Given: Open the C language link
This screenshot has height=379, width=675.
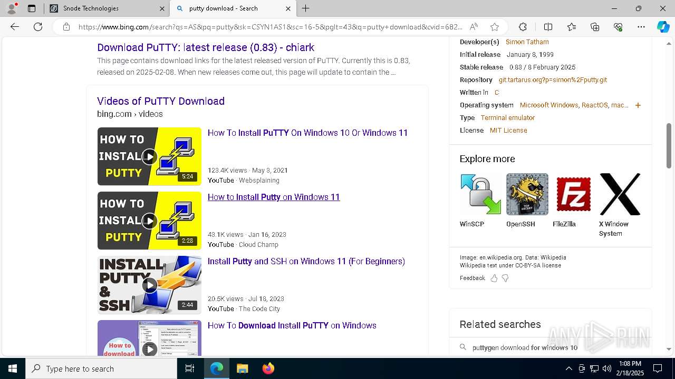Looking at the screenshot, I should coord(497,93).
